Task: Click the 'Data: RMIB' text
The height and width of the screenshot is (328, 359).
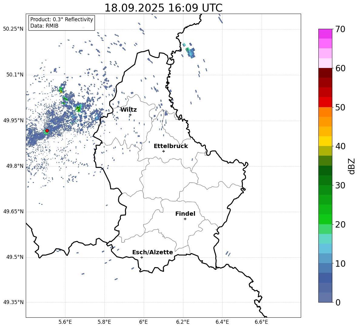Action: pos(44,26)
